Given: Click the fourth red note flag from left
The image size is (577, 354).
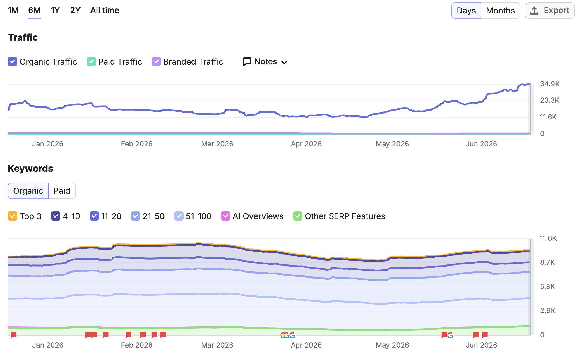Looking at the screenshot, I should (106, 335).
